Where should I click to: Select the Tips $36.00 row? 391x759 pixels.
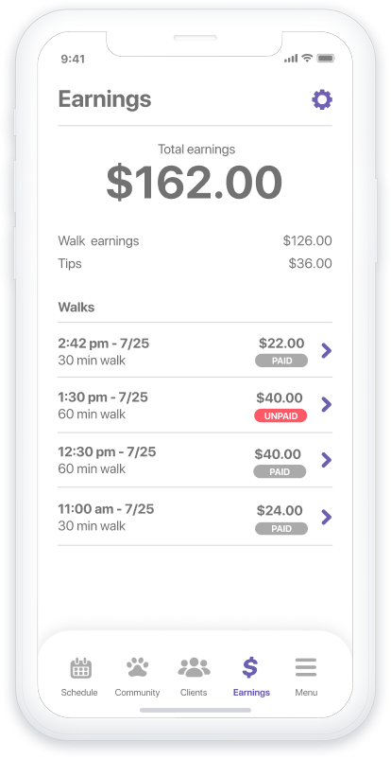[x=195, y=264]
